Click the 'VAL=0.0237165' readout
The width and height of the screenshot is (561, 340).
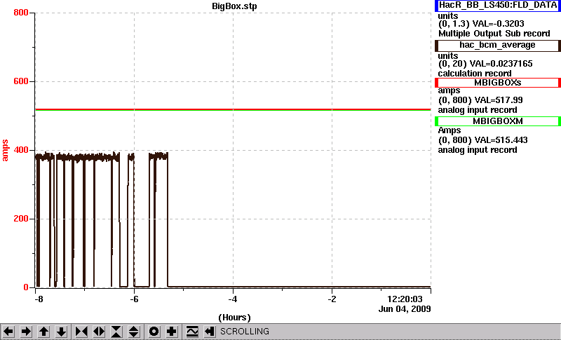pos(501,64)
